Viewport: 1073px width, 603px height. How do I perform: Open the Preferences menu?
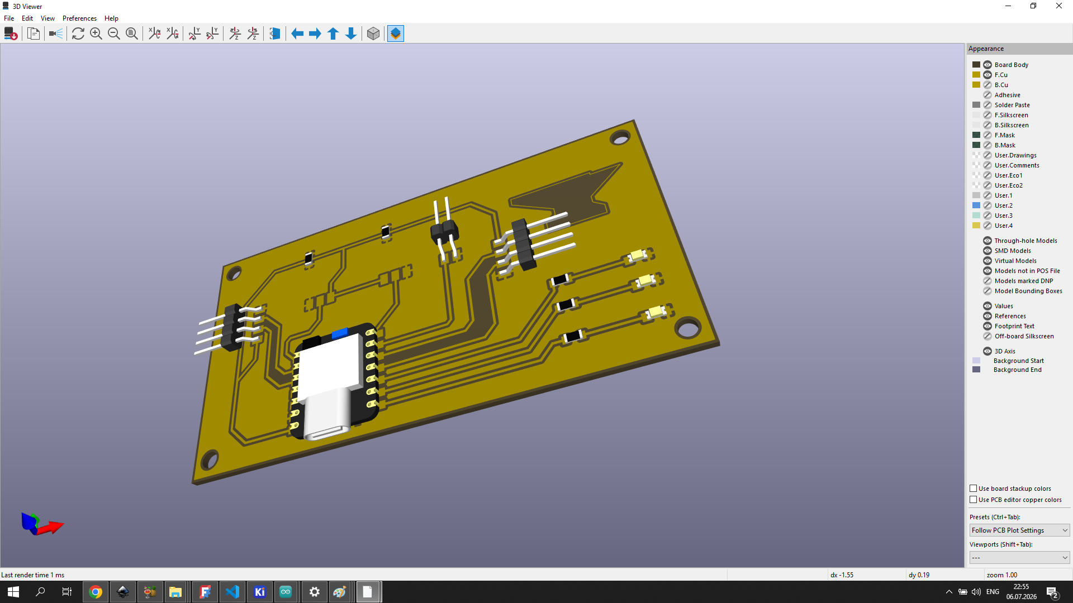[x=79, y=18]
